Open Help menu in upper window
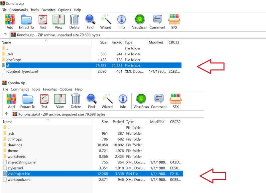Image resolution: width=266 pixels, height=193 pixels. pyautogui.click(x=77, y=10)
